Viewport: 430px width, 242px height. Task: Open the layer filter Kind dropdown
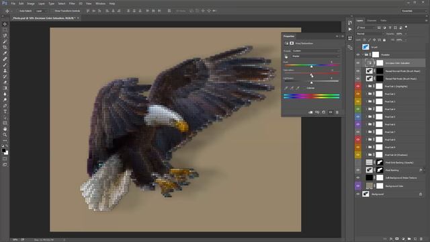366,28
